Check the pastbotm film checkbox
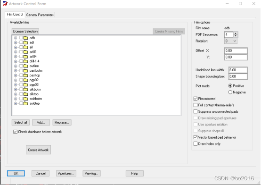This screenshot has width=261, height=185. (x=21, y=71)
